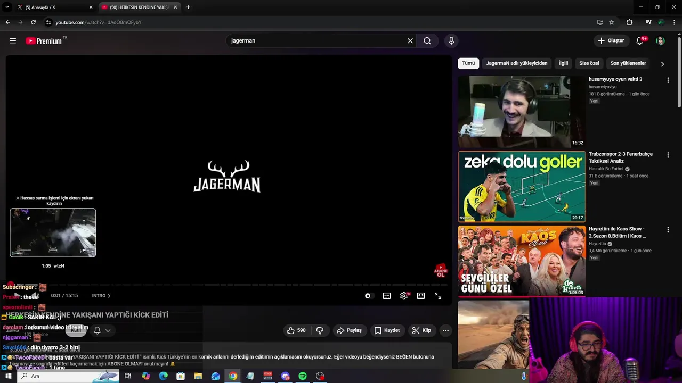Go to YouTube Premium home logo

click(x=44, y=41)
